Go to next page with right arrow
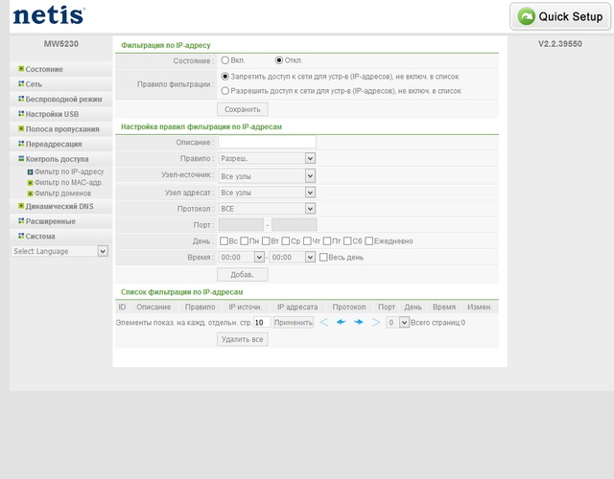The width and height of the screenshot is (614, 479). click(358, 322)
